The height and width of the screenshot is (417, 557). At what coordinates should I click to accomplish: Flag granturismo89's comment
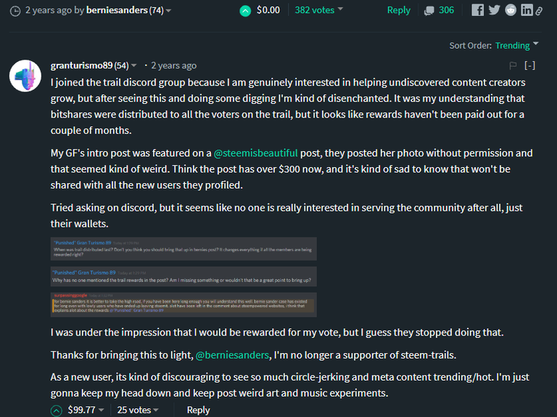[513, 65]
